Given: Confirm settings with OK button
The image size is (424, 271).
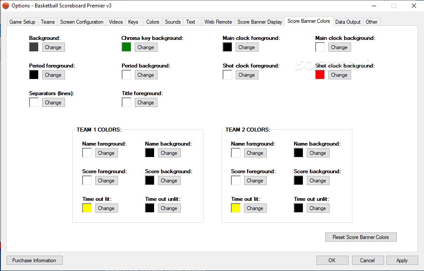Looking at the screenshot, I should point(332,260).
